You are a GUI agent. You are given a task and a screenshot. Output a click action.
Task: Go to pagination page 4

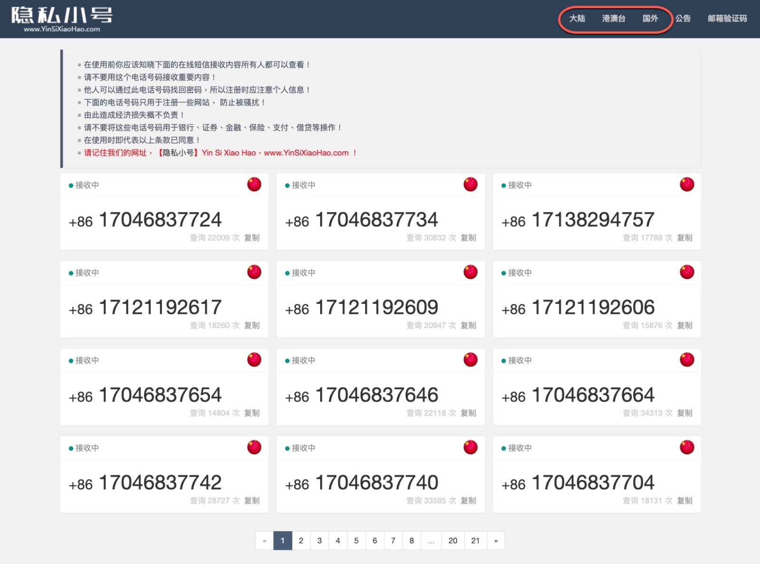pyautogui.click(x=338, y=541)
